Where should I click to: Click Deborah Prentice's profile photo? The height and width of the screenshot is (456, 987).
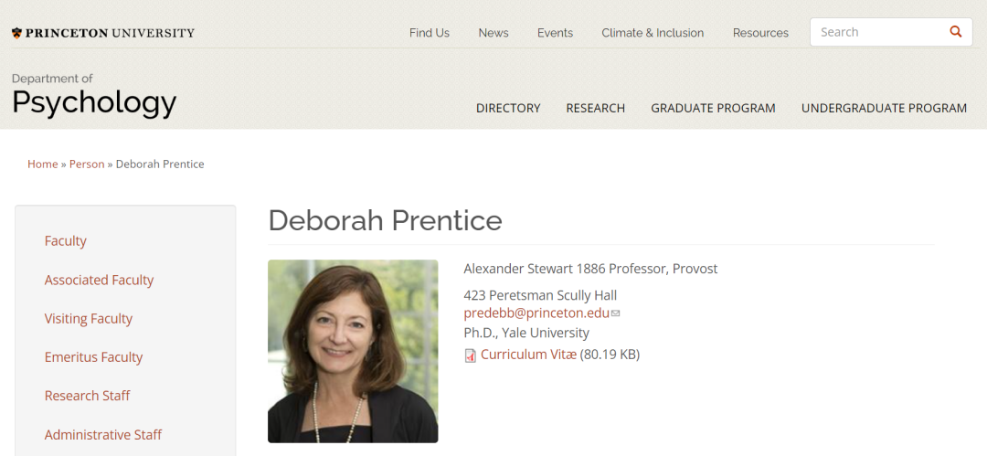pyautogui.click(x=353, y=351)
